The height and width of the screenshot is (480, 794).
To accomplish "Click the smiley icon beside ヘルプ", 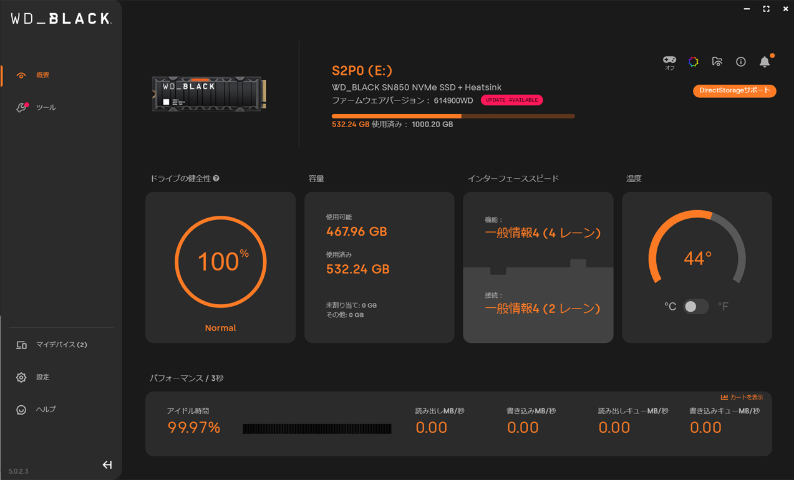I will pyautogui.click(x=21, y=410).
